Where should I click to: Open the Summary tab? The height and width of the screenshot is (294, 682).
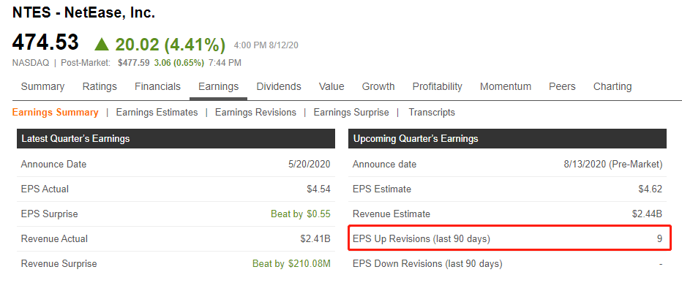click(x=42, y=86)
